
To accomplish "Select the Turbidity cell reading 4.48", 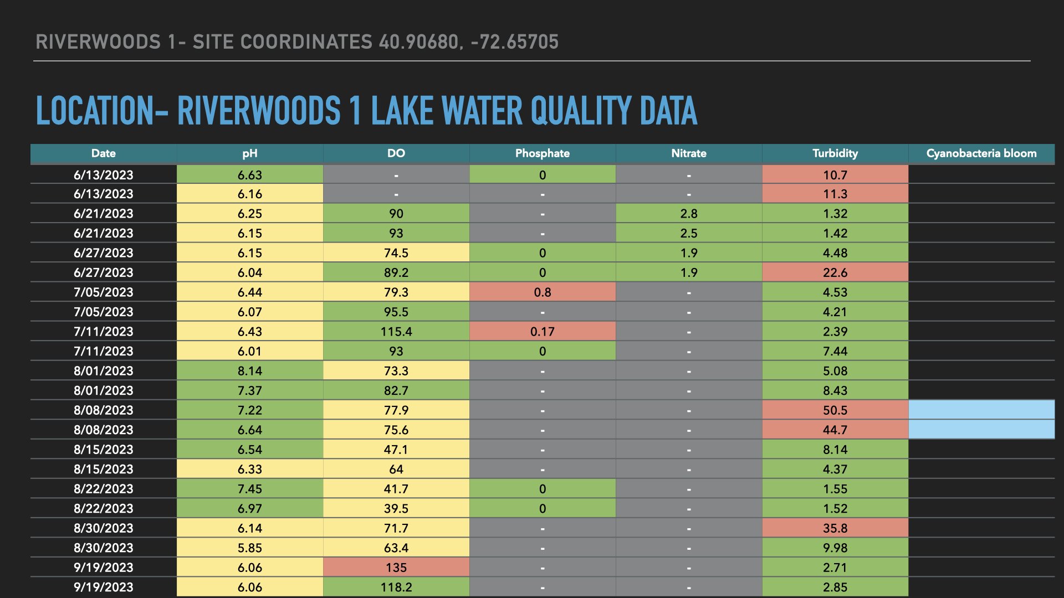I will [x=835, y=252].
